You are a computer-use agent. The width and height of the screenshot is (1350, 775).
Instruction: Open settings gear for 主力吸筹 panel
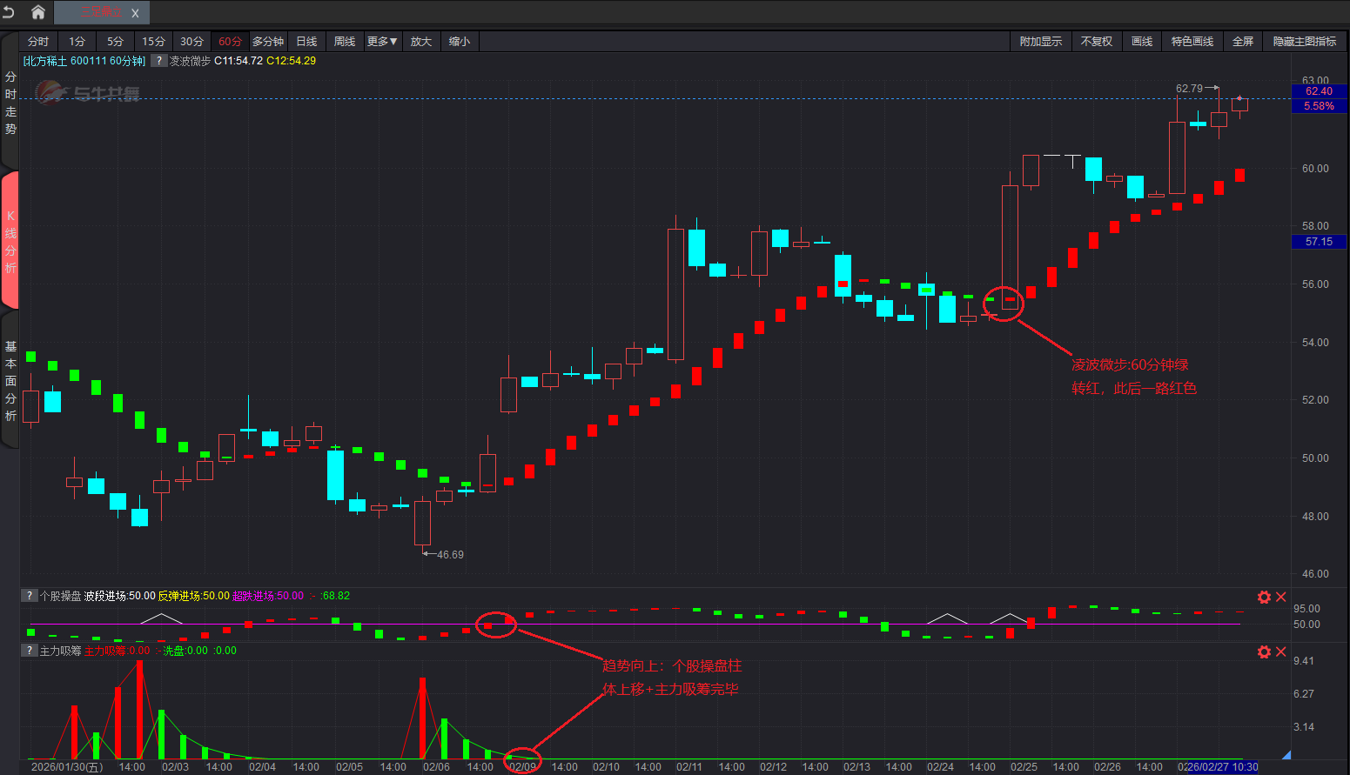pyautogui.click(x=1264, y=651)
